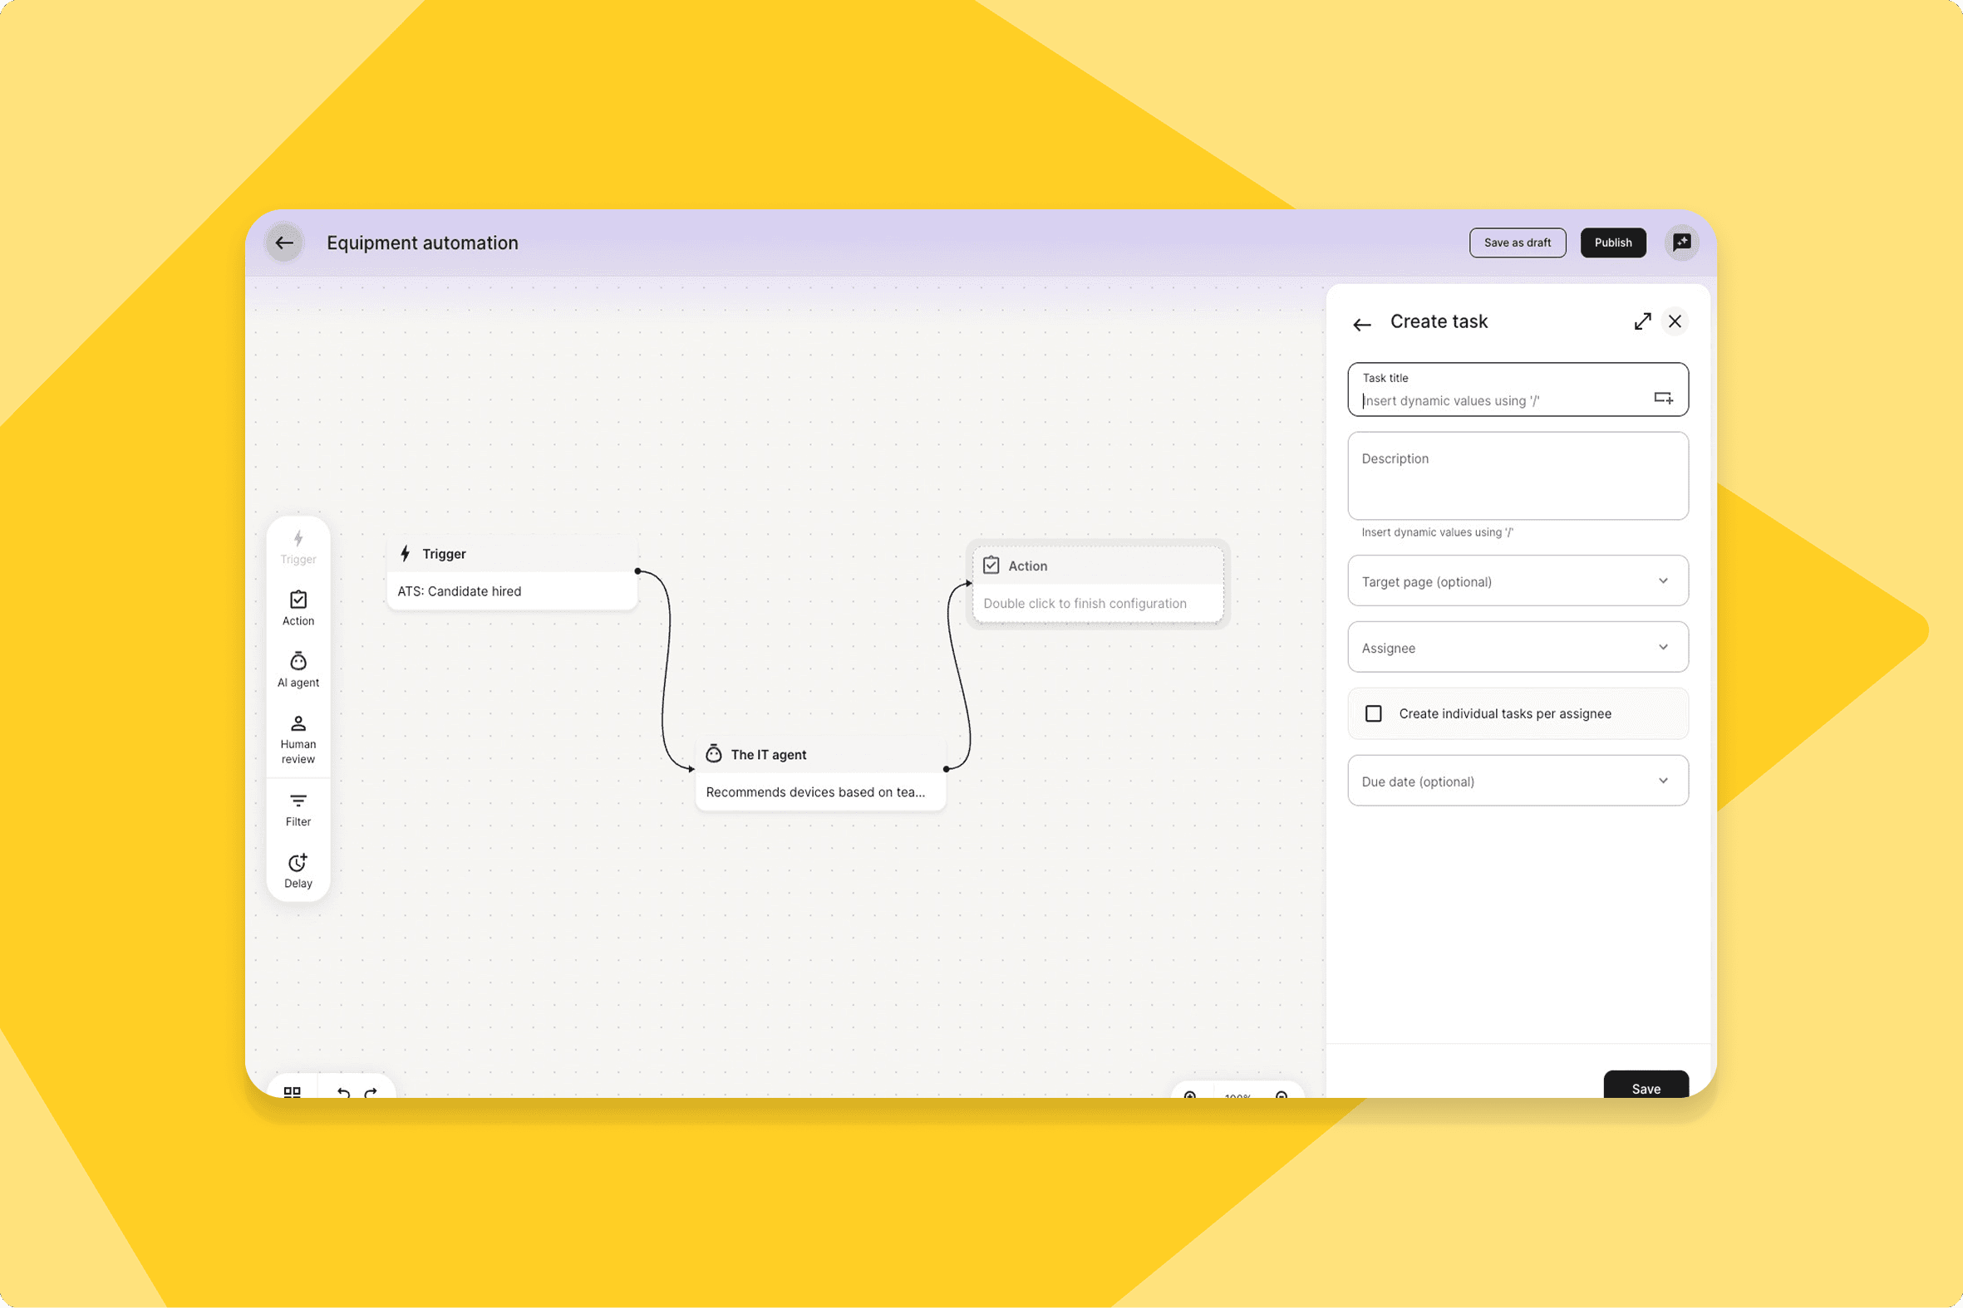Undo the last canvas change
The height and width of the screenshot is (1308, 1963).
(x=343, y=1091)
